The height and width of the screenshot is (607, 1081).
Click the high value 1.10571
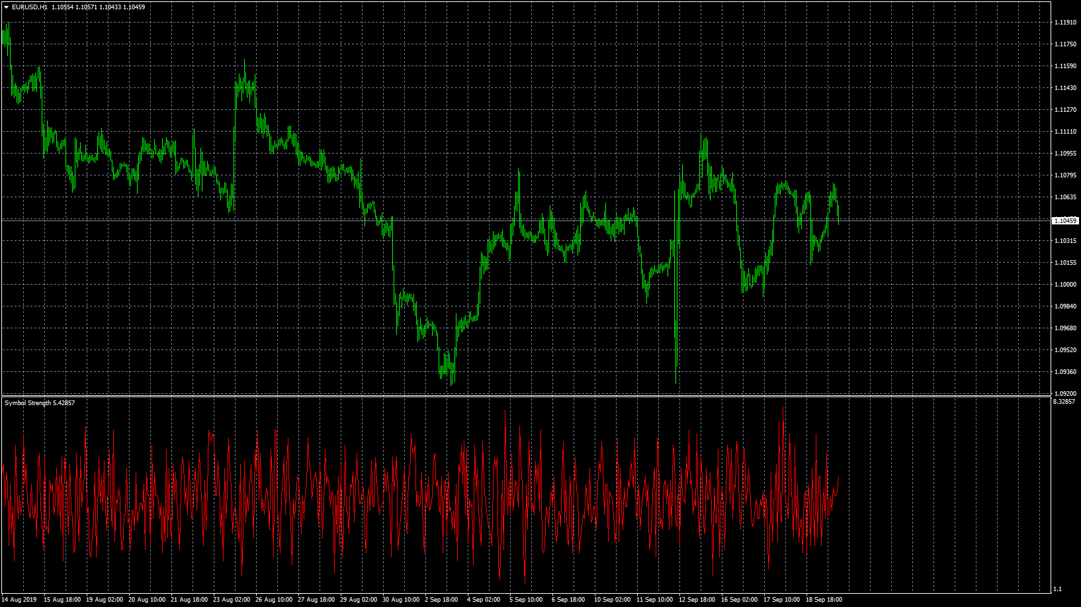(x=86, y=7)
